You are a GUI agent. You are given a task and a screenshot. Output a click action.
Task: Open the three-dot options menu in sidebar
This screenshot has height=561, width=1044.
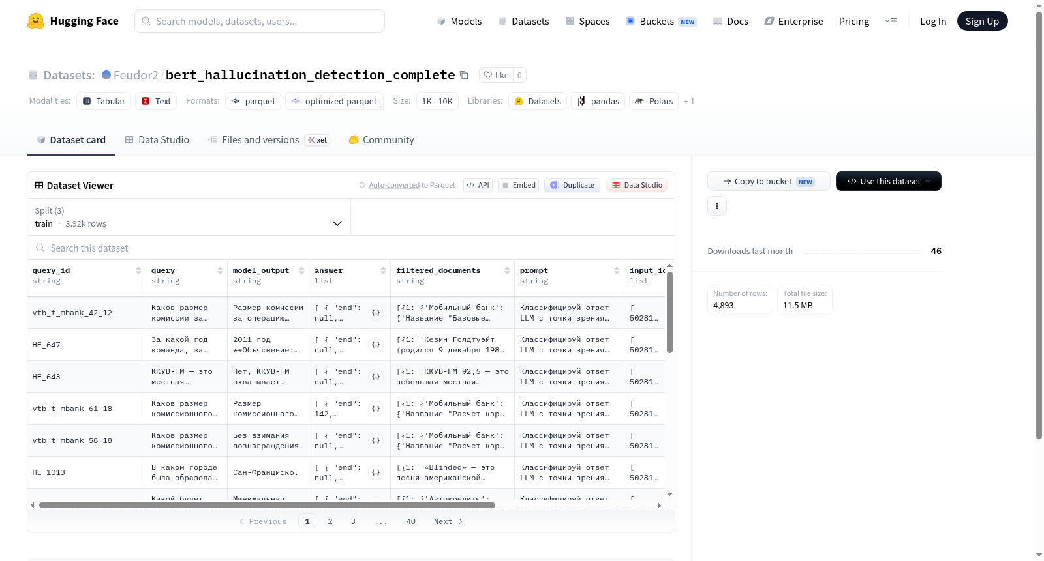[717, 206]
